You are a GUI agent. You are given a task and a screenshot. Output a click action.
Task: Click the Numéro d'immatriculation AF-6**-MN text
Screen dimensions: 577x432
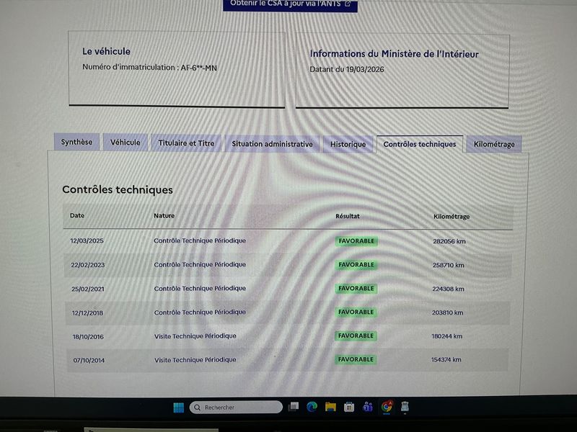[149, 68]
